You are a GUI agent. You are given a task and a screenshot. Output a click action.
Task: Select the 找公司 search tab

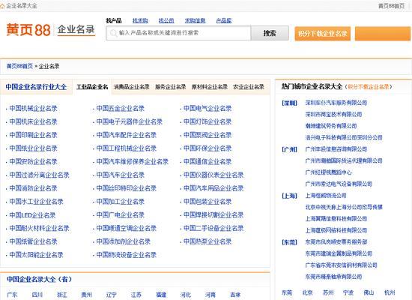166,20
